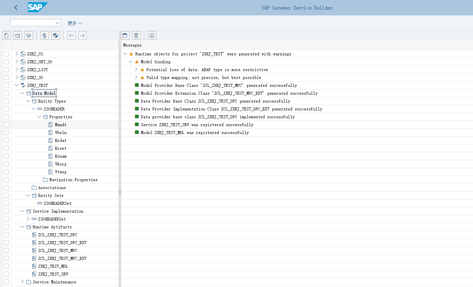Screen dimensions: 473x287
Task: Select the Service Implementation node
Action: (x=58, y=211)
